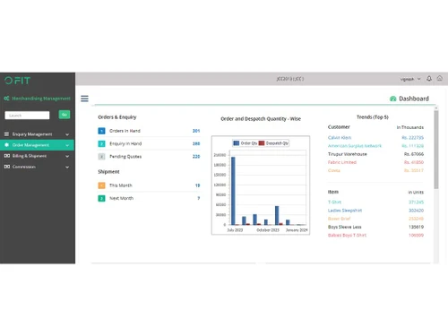Click the tall July 2023 order bar
The height and width of the screenshot is (336, 448).
[x=233, y=191]
